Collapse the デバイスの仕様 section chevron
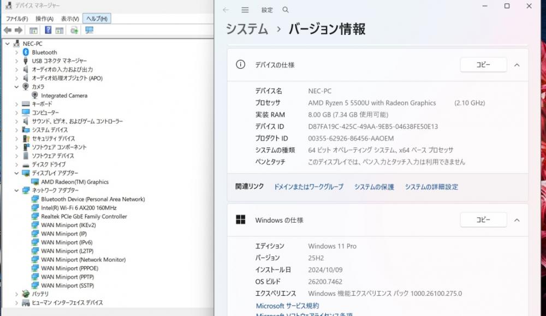The width and height of the screenshot is (546, 316). (x=517, y=65)
